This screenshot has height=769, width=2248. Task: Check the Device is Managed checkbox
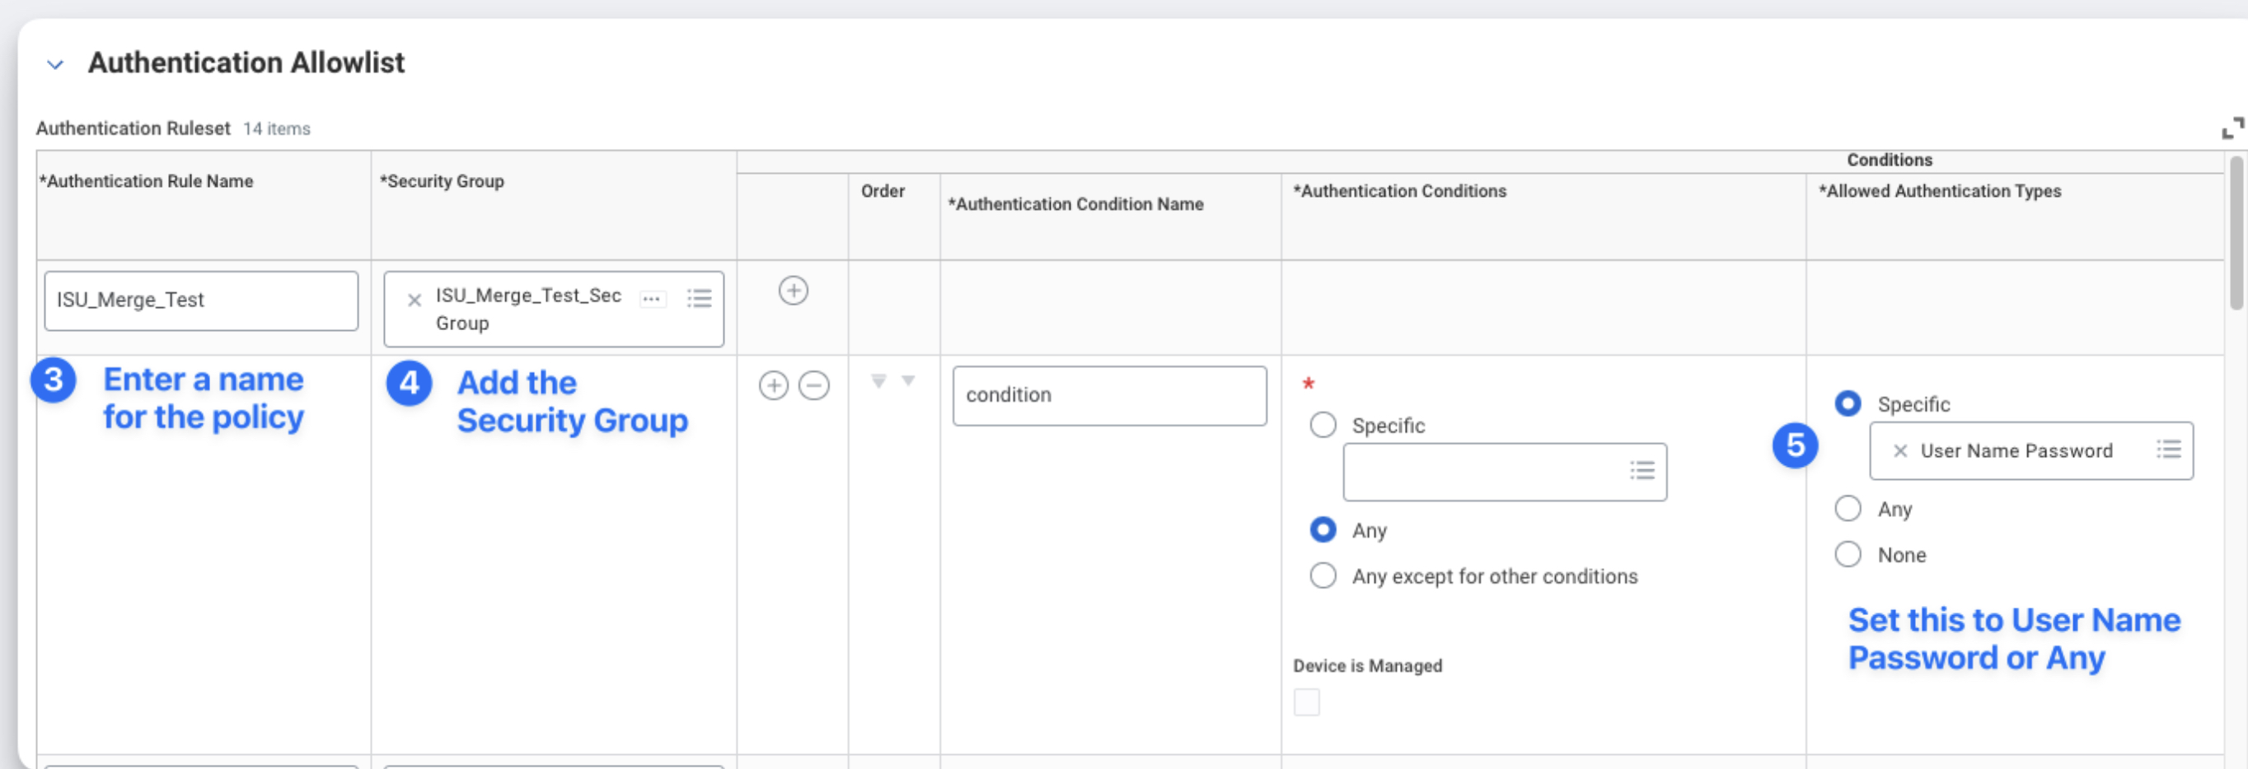coord(1306,701)
